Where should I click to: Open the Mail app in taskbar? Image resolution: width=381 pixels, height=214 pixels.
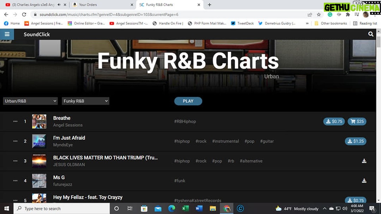pyautogui.click(x=158, y=208)
